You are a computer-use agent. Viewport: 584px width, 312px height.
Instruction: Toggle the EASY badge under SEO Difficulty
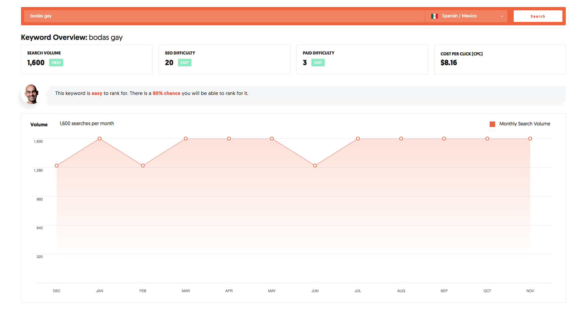point(184,62)
